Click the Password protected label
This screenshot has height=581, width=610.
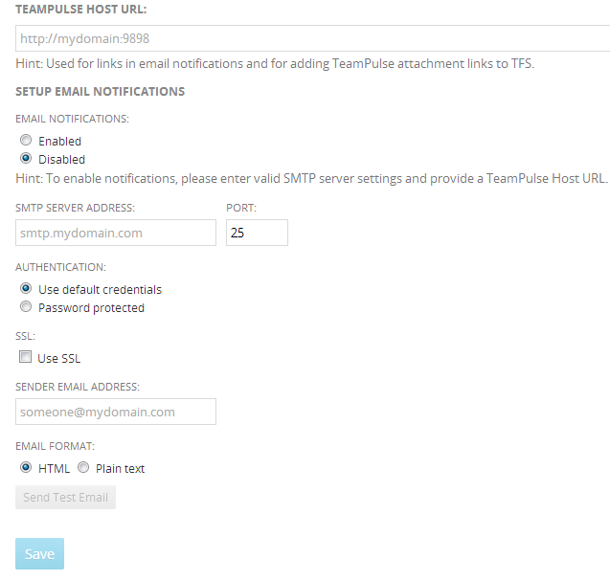91,308
